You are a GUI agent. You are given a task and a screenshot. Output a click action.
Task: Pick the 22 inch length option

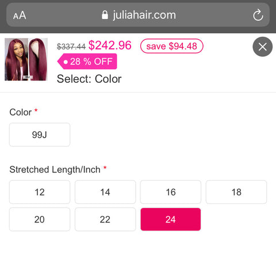point(105,220)
